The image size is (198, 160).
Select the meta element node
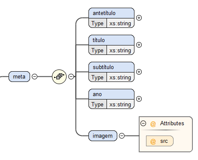pyautogui.click(x=19, y=77)
